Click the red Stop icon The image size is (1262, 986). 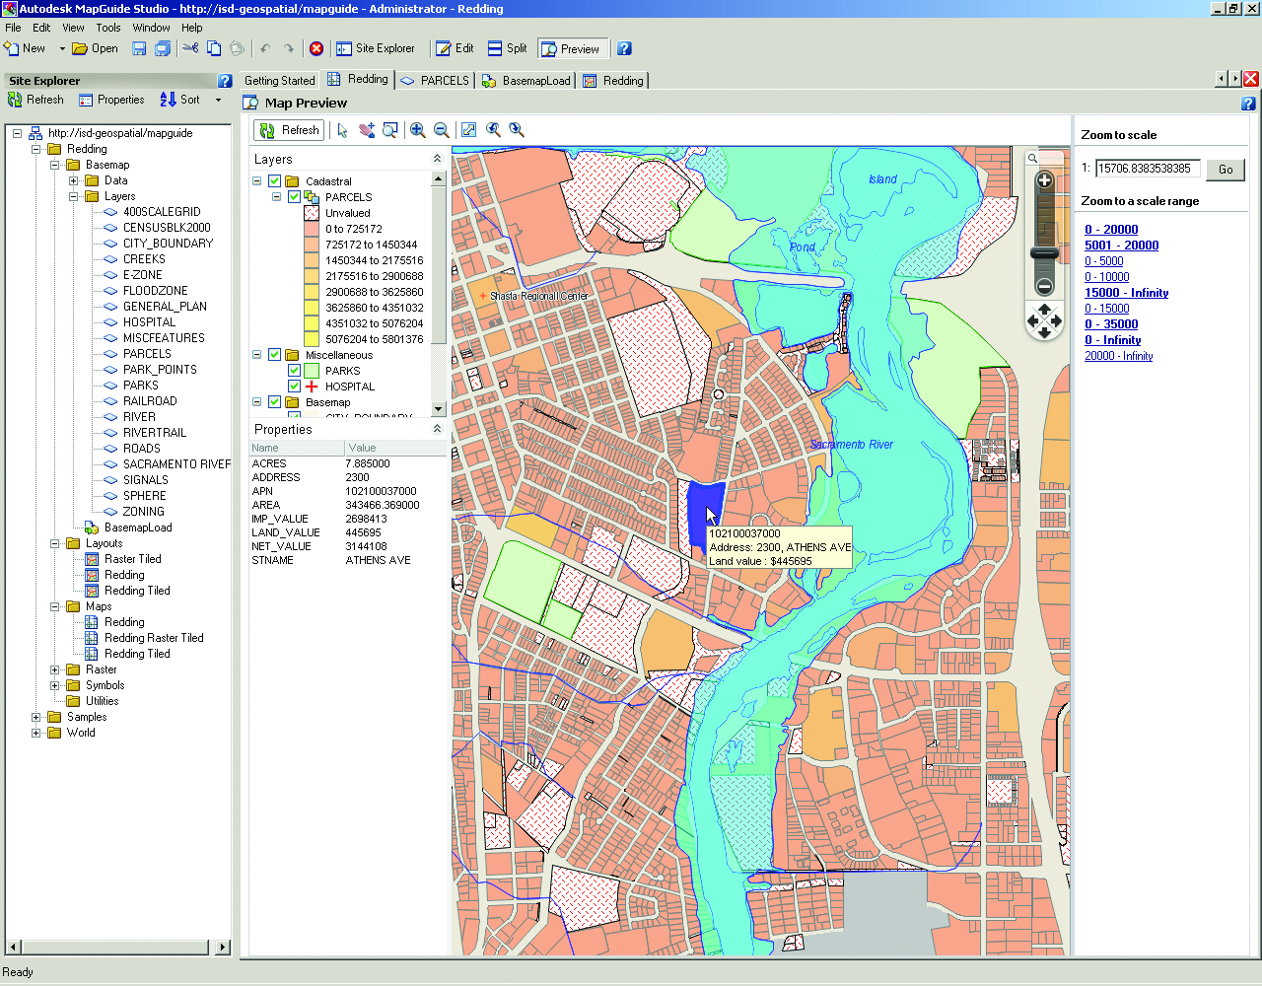pos(316,48)
